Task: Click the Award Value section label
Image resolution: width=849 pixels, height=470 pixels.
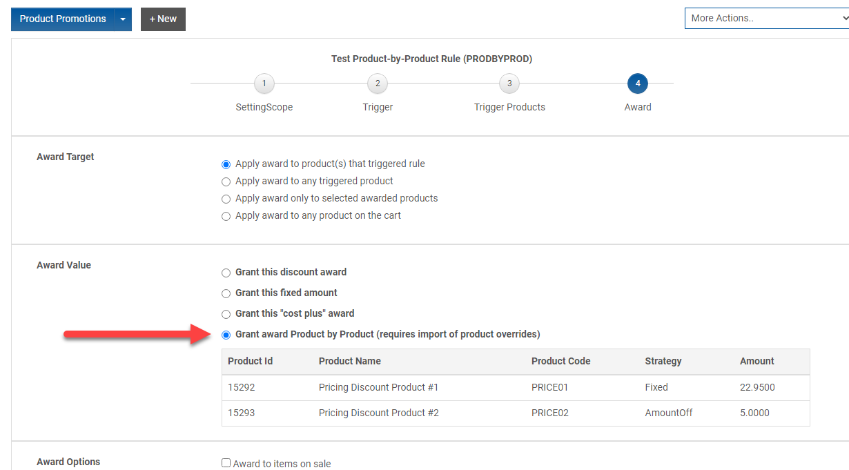Action: point(64,265)
